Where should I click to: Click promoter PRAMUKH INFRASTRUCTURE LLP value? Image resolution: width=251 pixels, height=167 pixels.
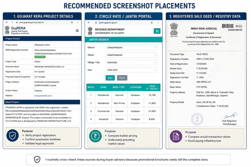[49, 67]
